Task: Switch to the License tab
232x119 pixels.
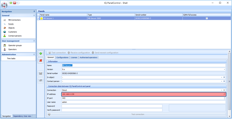Action: [74, 57]
